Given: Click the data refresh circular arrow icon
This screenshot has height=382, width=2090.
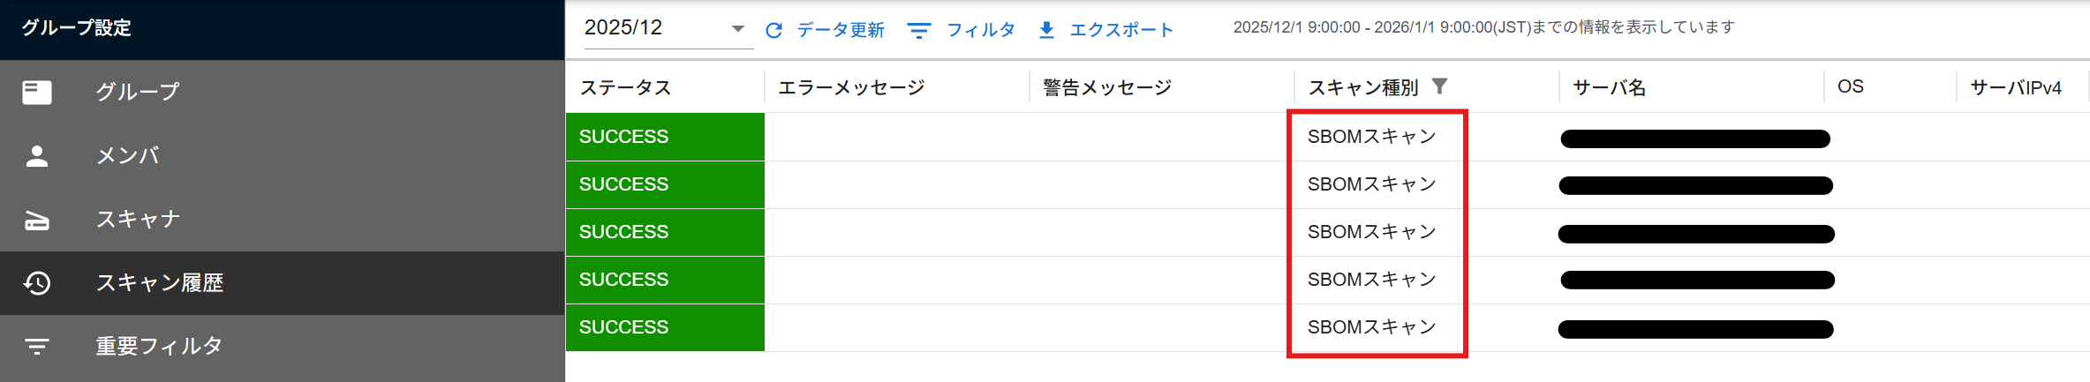Looking at the screenshot, I should point(774,30).
